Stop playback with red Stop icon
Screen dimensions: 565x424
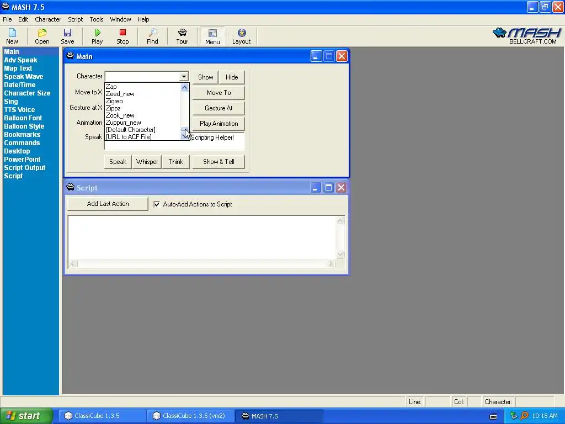[122, 36]
